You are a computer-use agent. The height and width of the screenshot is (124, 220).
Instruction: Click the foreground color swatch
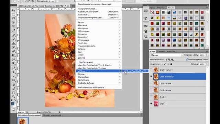click(x=13, y=104)
